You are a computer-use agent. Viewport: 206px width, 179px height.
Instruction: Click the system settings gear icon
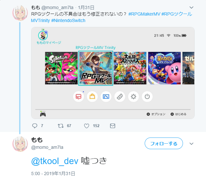click(133, 97)
